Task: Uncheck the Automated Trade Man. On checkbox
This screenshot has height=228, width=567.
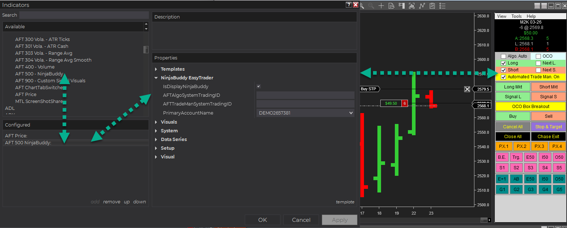Action: [x=503, y=77]
